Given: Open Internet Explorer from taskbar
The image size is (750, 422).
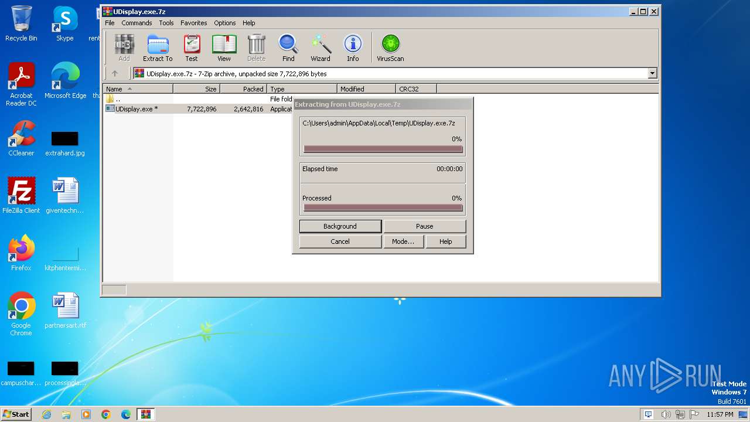Looking at the screenshot, I should [46, 414].
